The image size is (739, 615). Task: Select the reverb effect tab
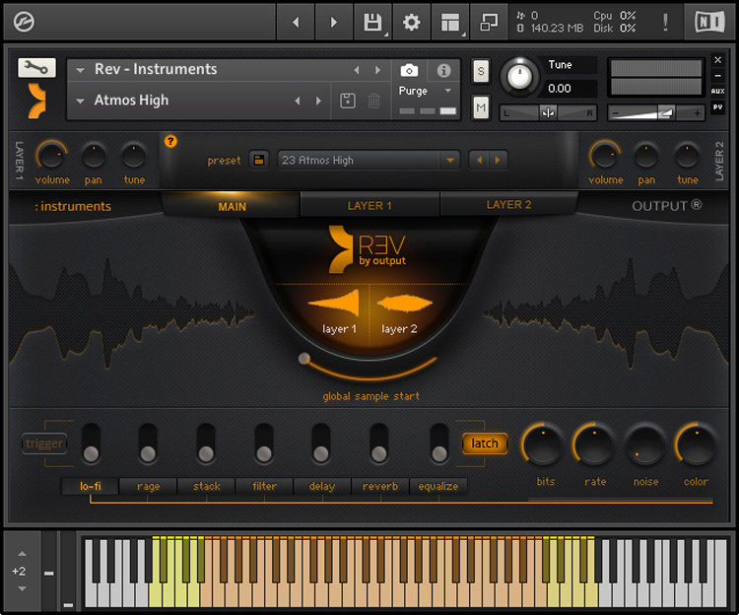tap(380, 486)
